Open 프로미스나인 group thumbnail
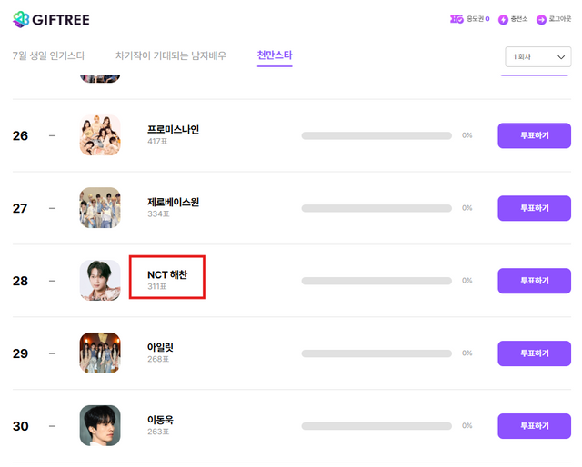 [100, 135]
